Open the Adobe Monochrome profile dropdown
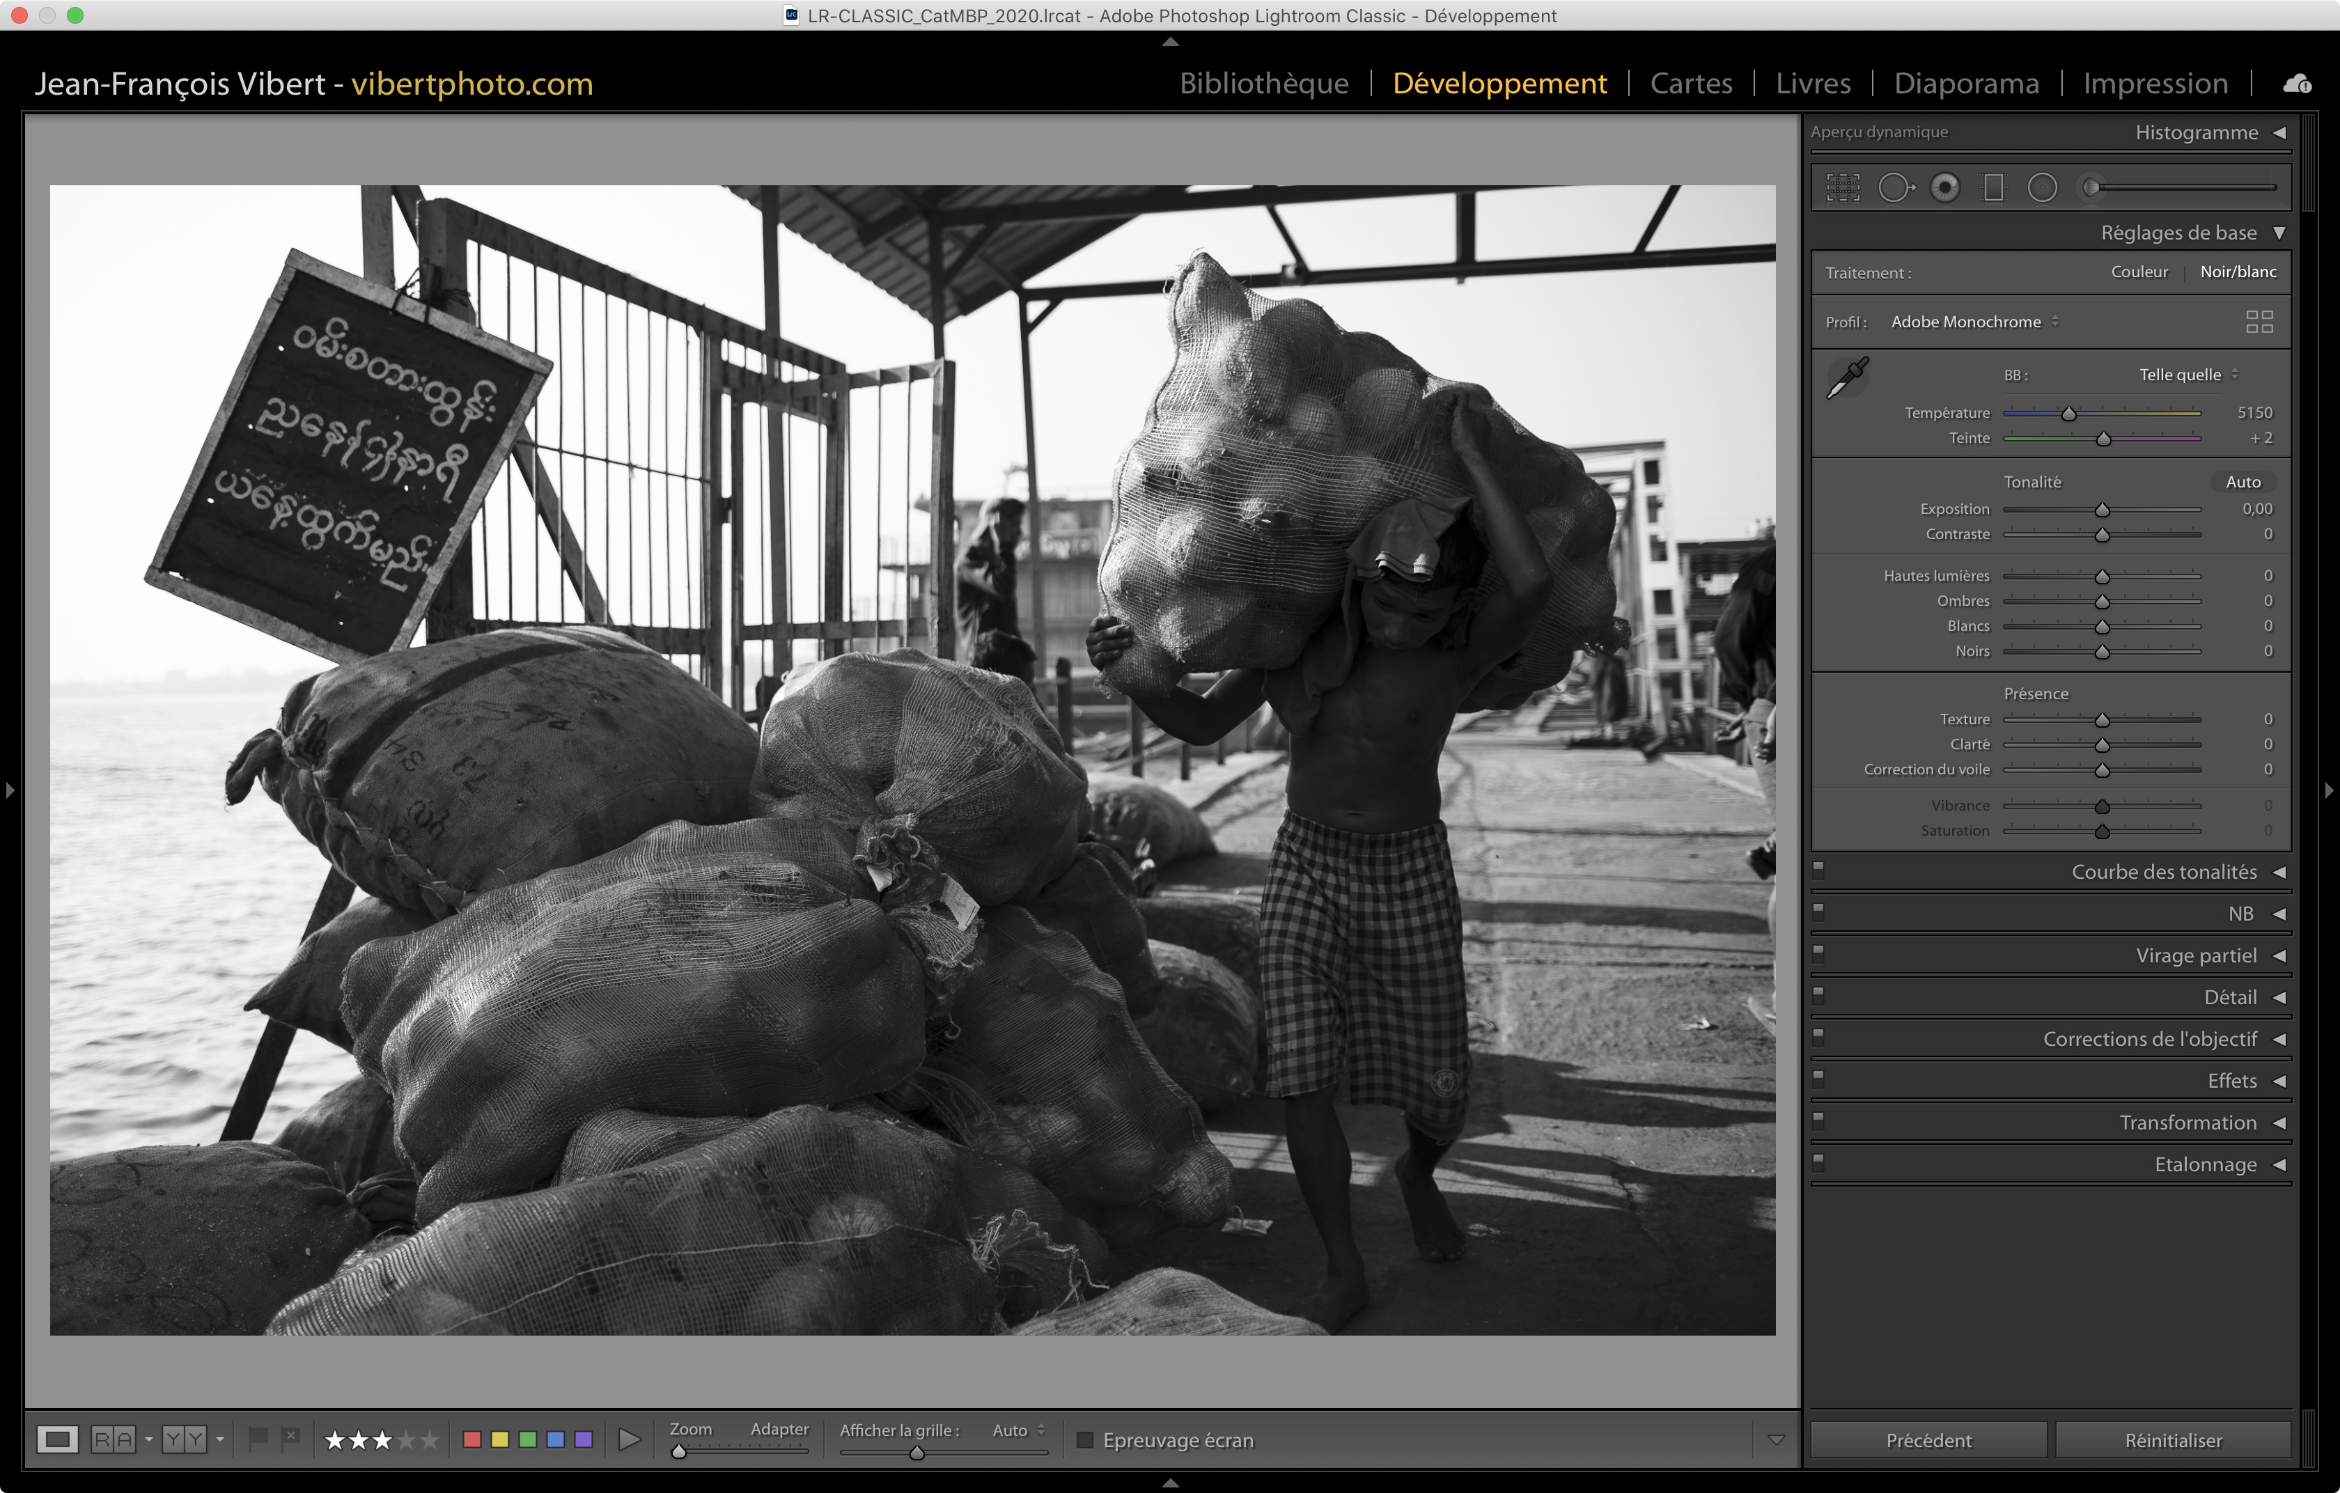Screen dimensions: 2340x1493 [x=1974, y=322]
